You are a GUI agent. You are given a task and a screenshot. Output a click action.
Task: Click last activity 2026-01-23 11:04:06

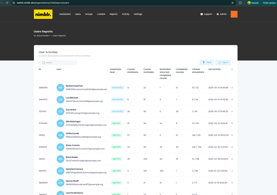(218, 171)
